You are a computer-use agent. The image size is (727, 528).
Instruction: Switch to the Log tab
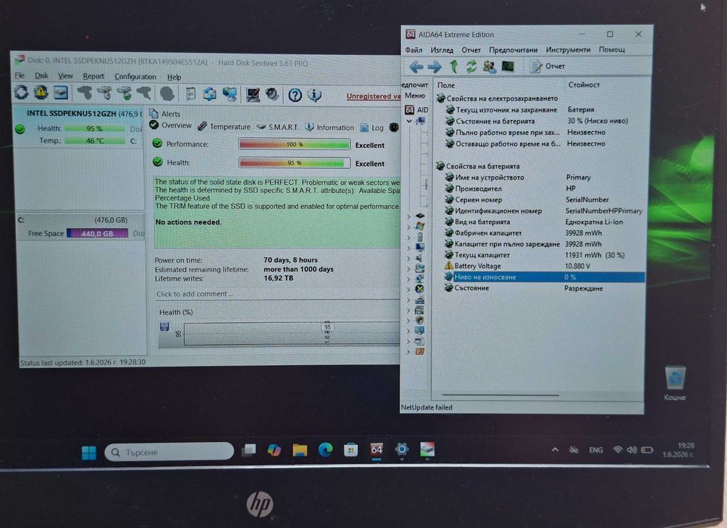tap(372, 127)
